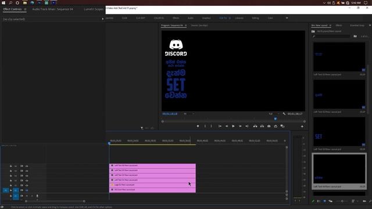Open Bin: New Layout panel menu
Image resolution: width=372 pixels, height=209 pixels.
pos(330,26)
